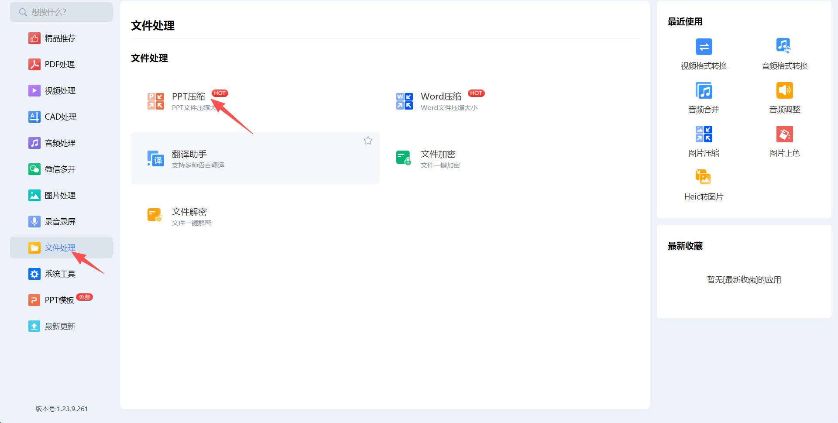838x423 pixels.
Task: Open recent 音频格式转换 icon
Action: point(784,46)
